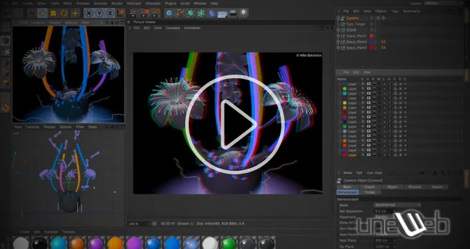Screen dimensions: 470x249
Task: Click the Camera object toolbar icon
Action: coord(233,13)
